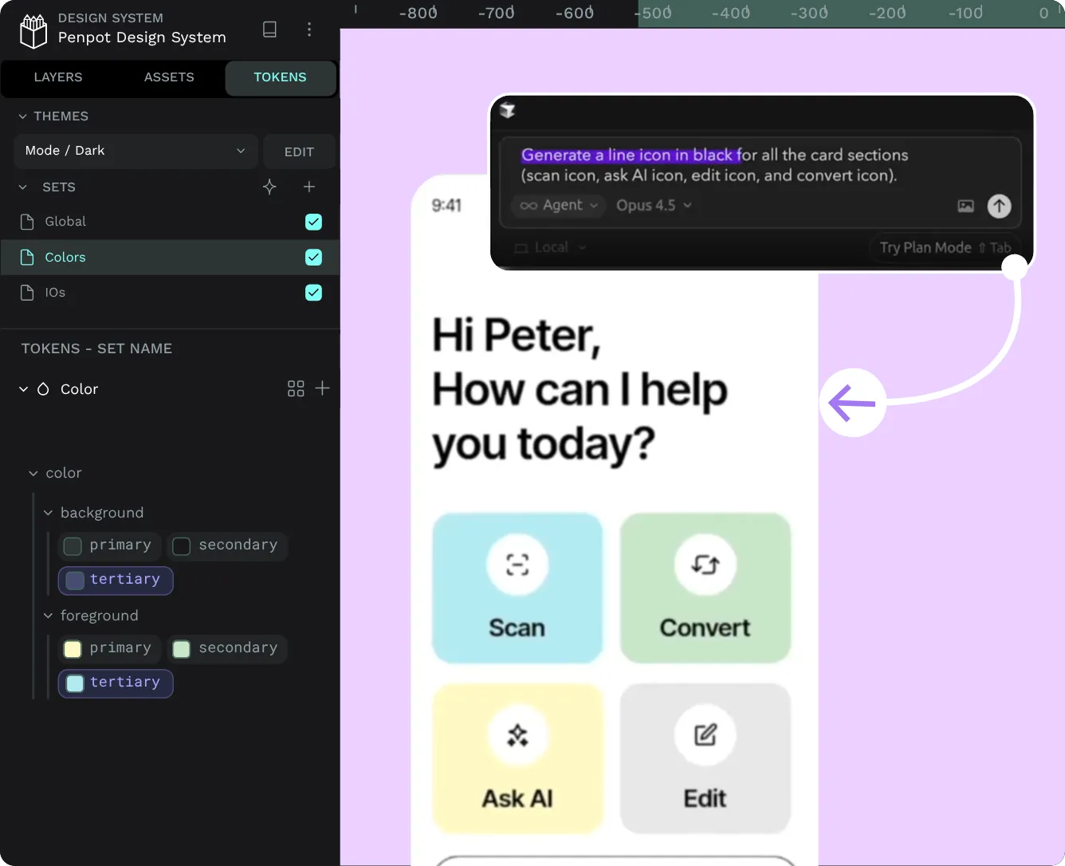Disable the IOs set checkbox
1065x866 pixels.
point(313,293)
